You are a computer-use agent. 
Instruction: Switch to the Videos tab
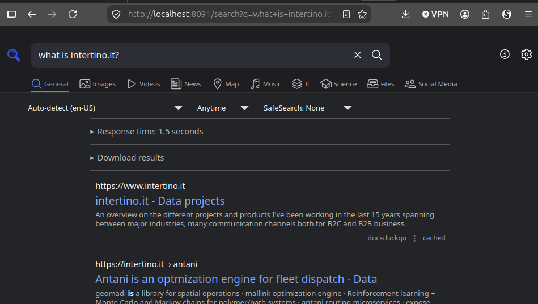pyautogui.click(x=144, y=84)
